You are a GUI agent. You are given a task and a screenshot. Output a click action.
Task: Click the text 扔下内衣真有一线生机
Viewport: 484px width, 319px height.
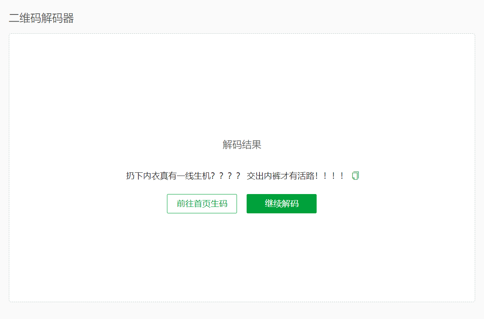coord(168,176)
